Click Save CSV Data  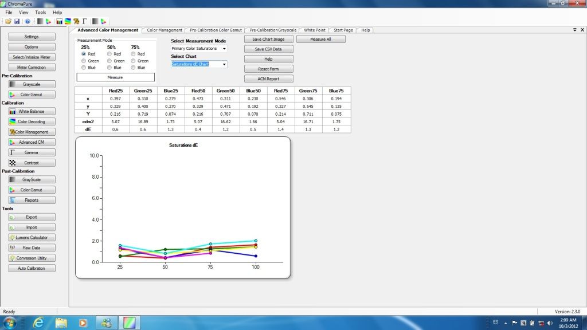(268, 49)
